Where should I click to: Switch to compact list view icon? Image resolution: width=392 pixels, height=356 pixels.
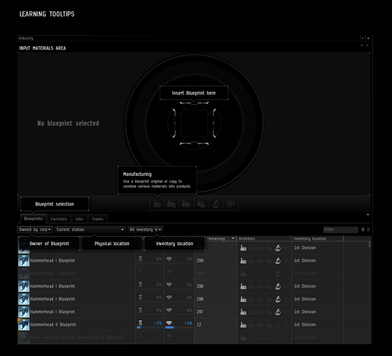point(368,229)
